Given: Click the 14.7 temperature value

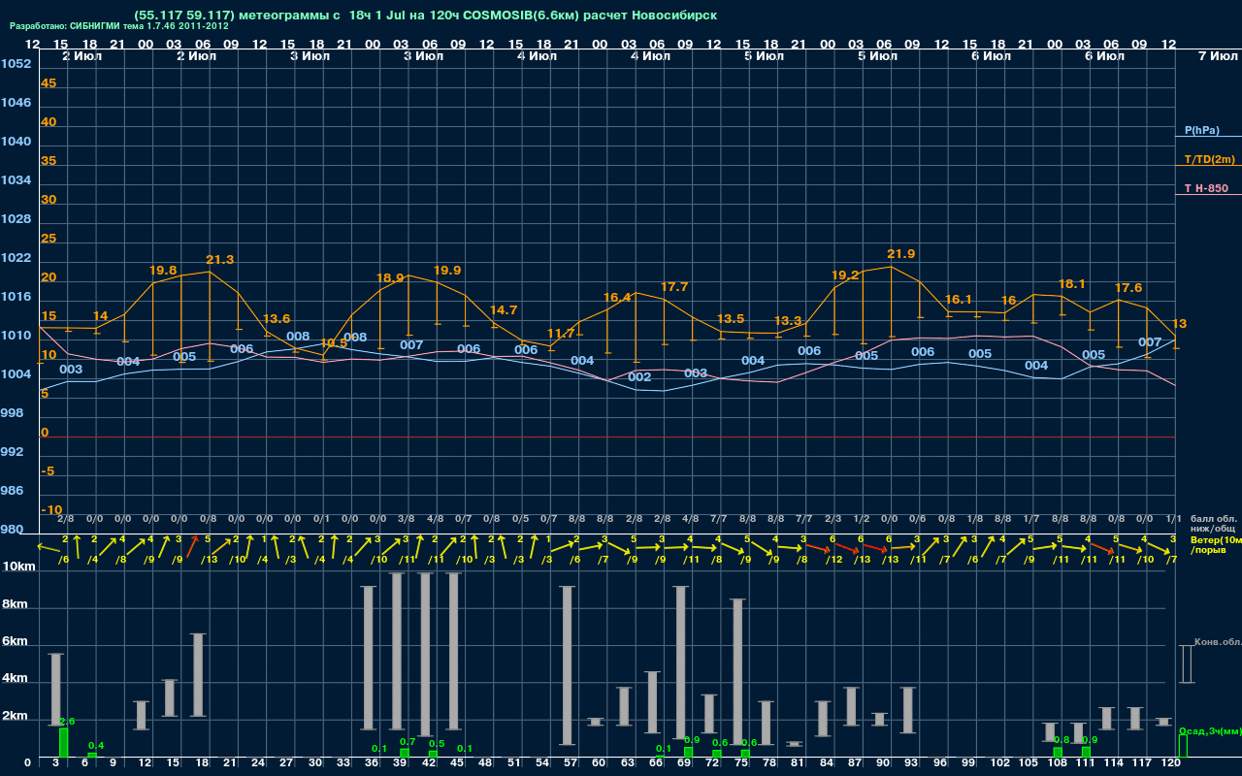Looking at the screenshot, I should click(x=504, y=310).
